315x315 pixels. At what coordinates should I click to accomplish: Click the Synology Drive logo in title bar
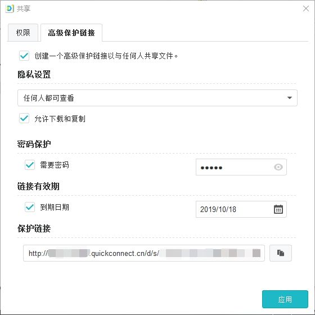[x=10, y=8]
